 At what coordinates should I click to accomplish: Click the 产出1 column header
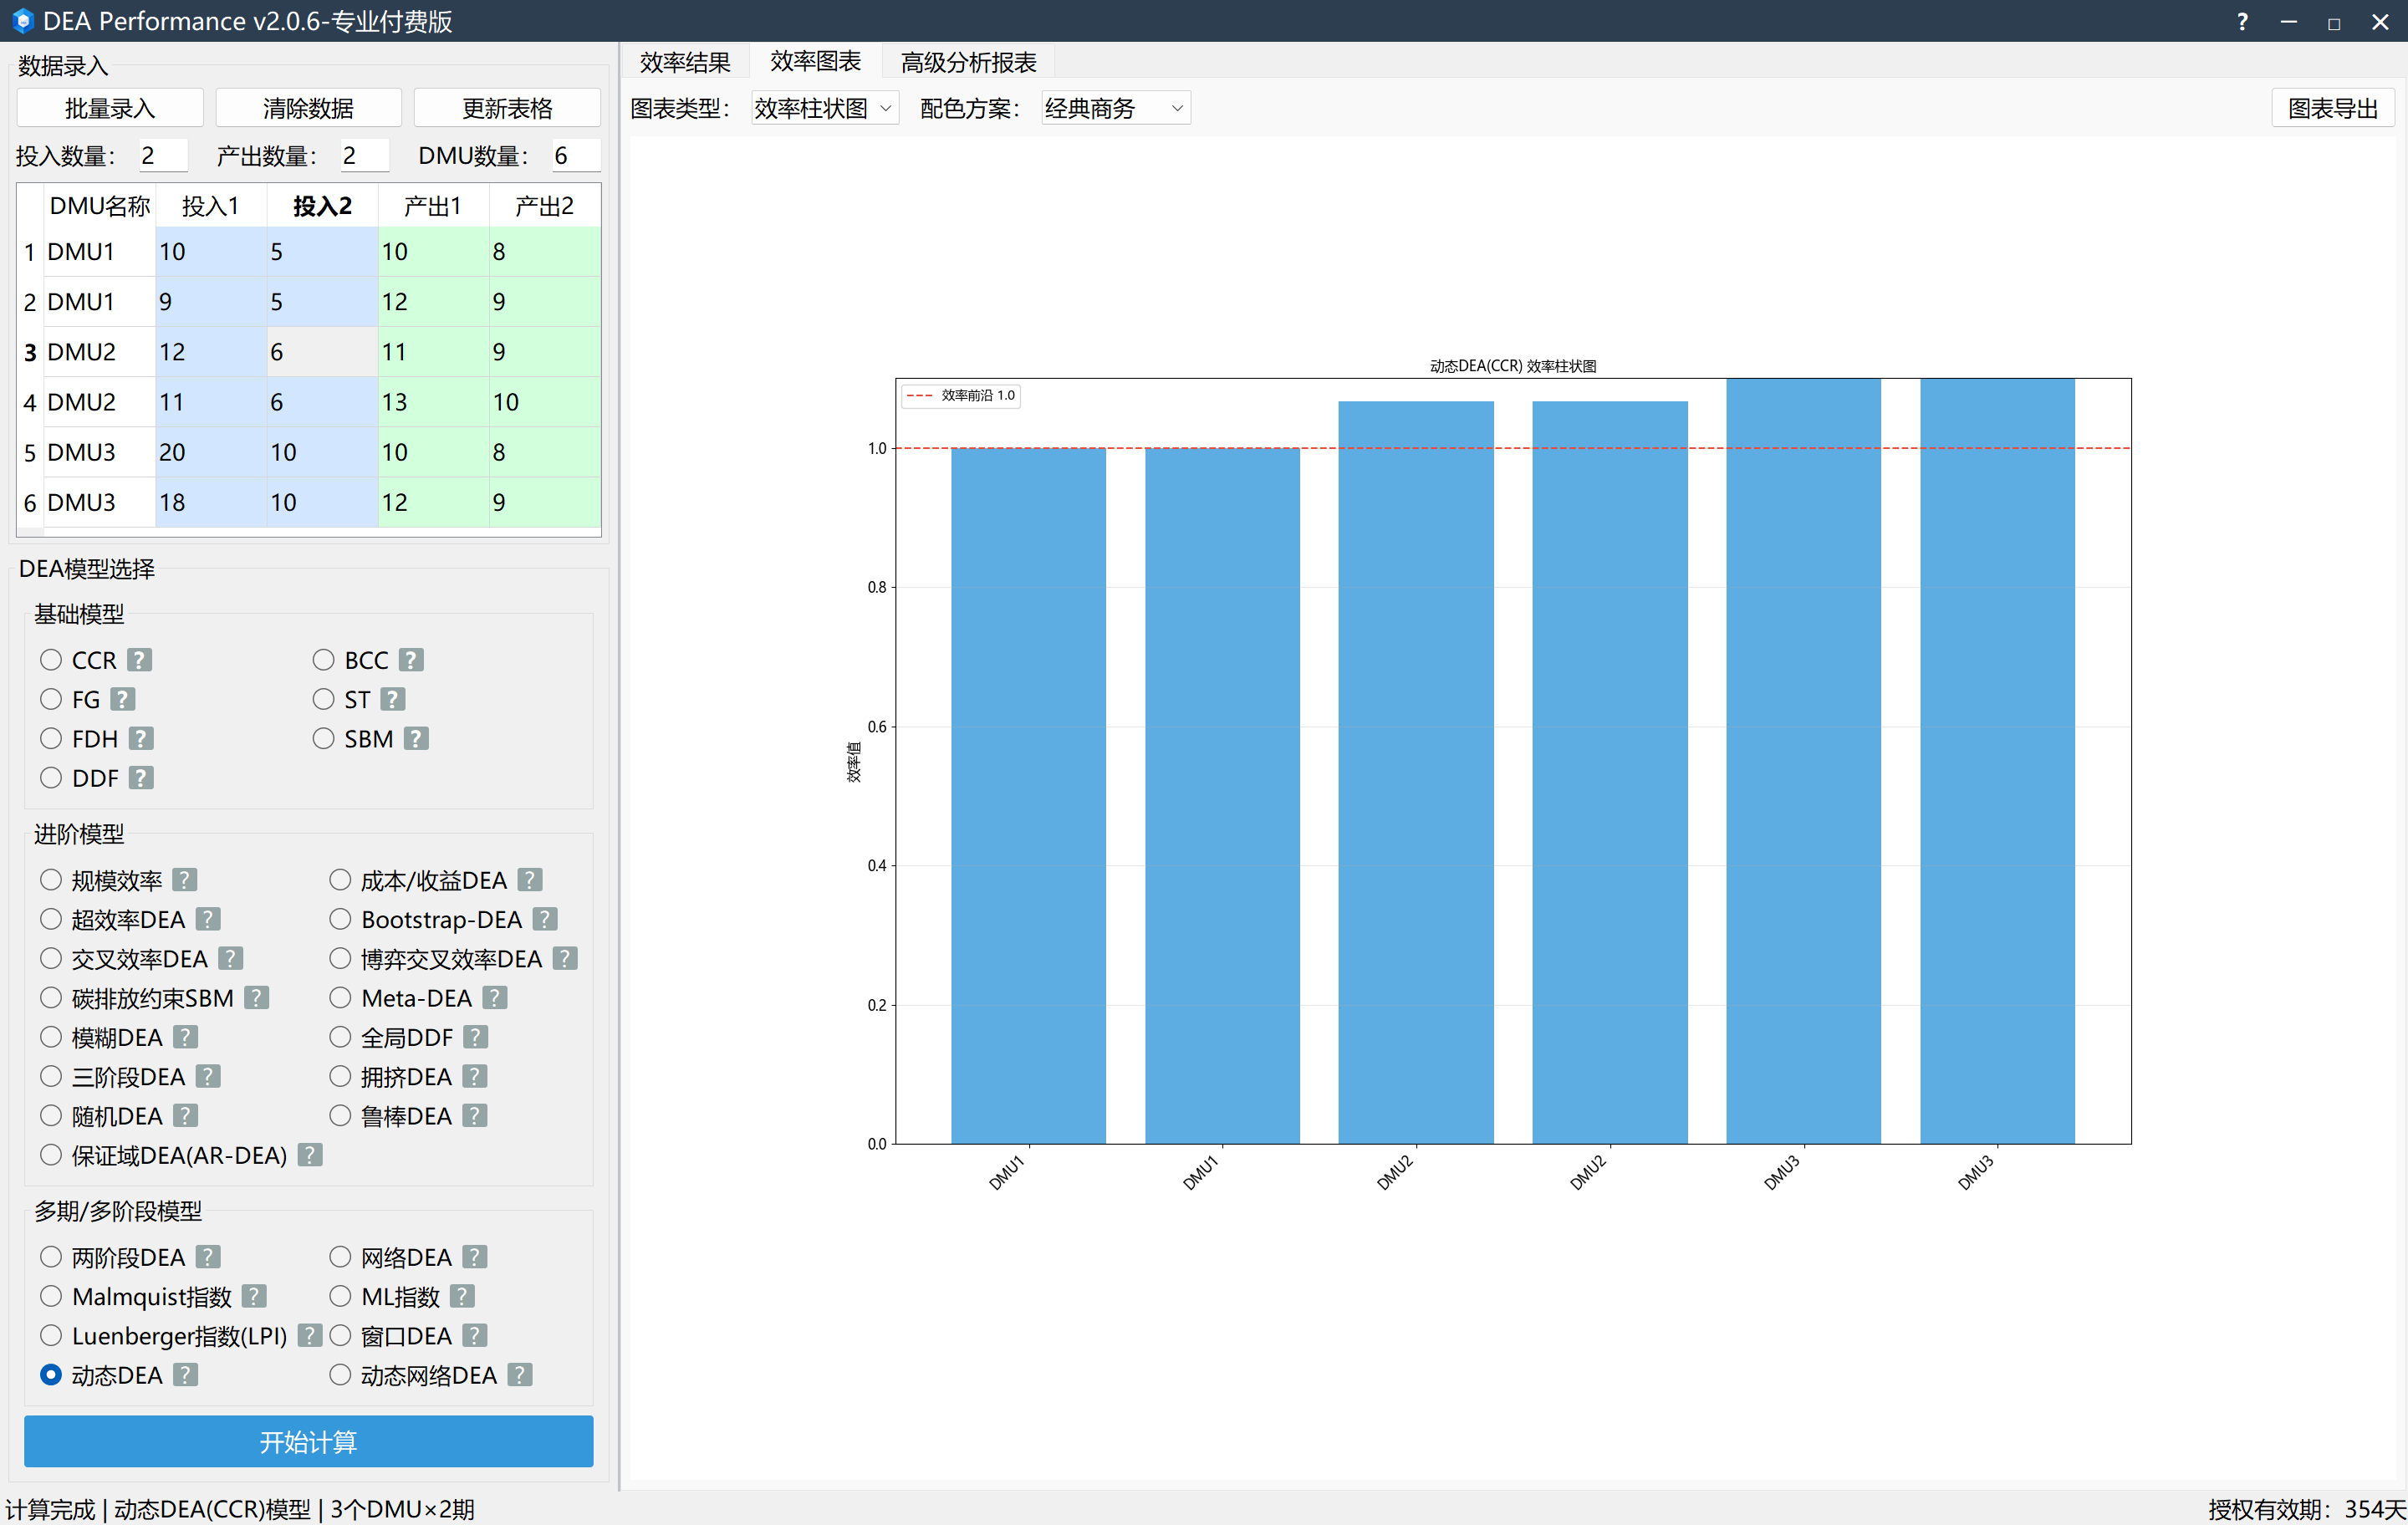pyautogui.click(x=433, y=206)
